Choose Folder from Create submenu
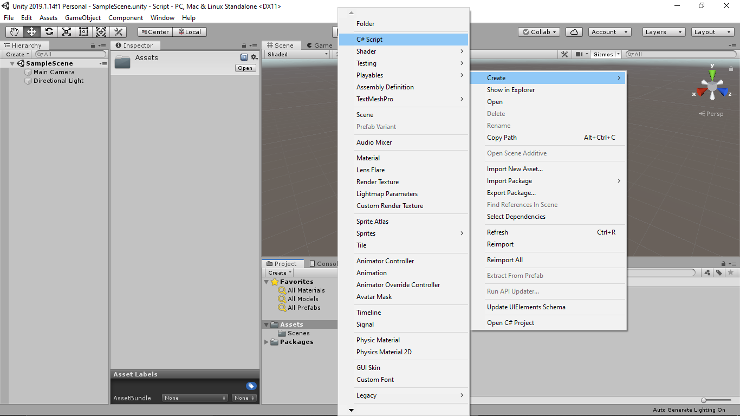Image resolution: width=740 pixels, height=416 pixels. point(404,24)
